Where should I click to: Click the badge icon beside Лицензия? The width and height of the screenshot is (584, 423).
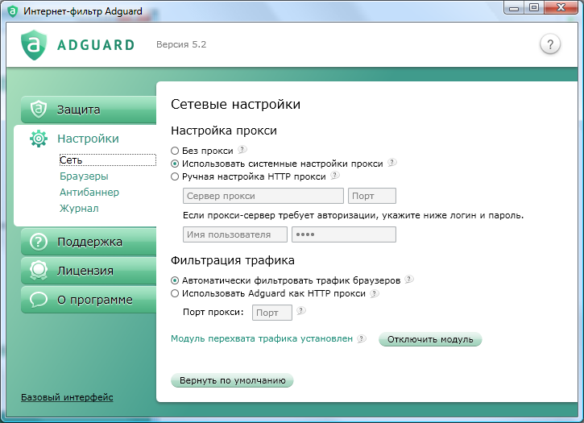[39, 271]
